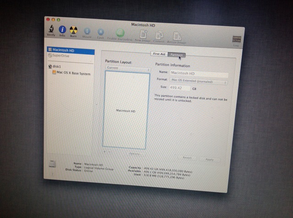Click the Available value 499.1 GB

(x=167, y=173)
